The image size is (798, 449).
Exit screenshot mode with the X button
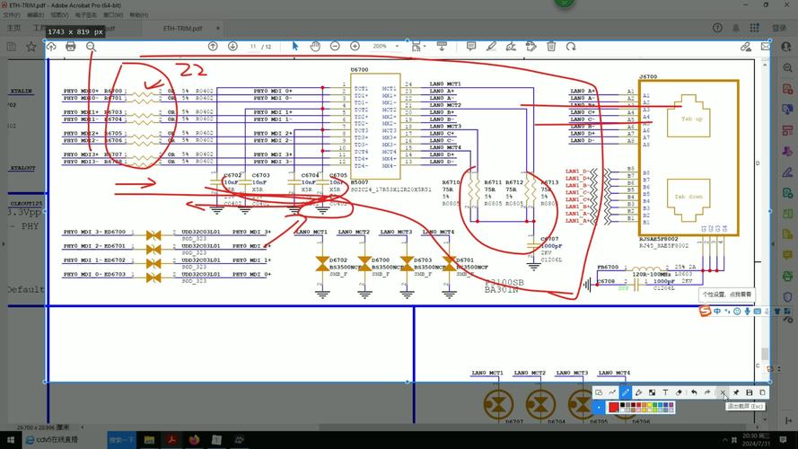coord(723,392)
